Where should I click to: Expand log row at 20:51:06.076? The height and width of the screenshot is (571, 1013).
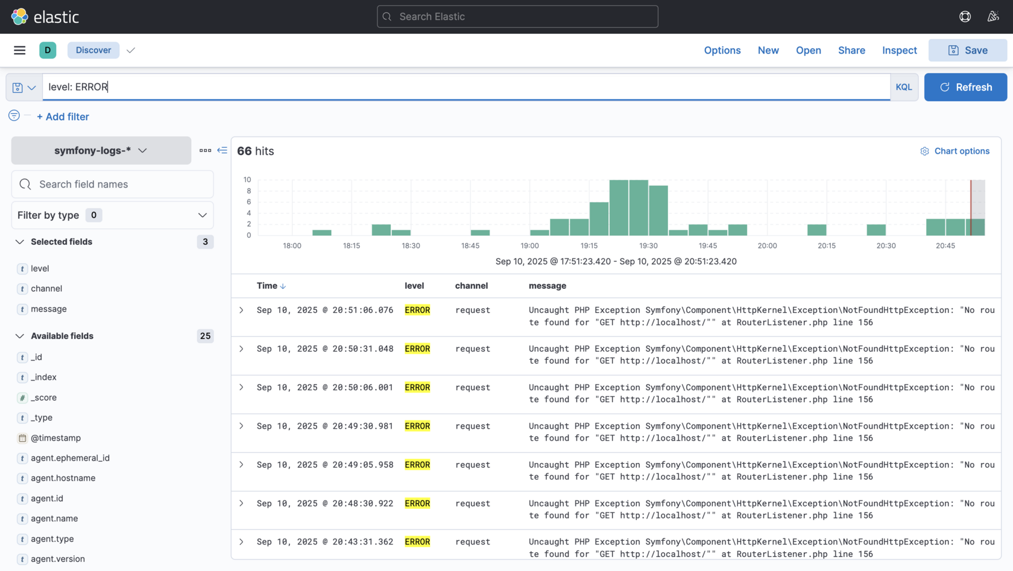pyautogui.click(x=241, y=310)
